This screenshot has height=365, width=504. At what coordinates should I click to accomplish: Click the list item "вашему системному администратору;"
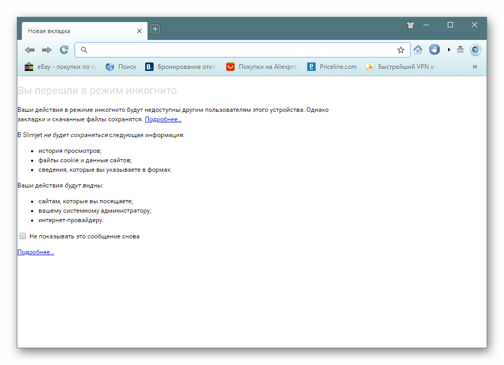tap(95, 211)
